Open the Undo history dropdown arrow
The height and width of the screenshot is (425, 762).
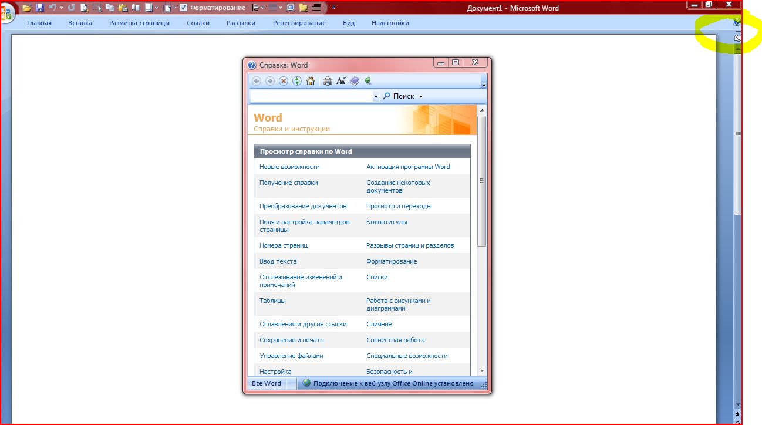(61, 8)
